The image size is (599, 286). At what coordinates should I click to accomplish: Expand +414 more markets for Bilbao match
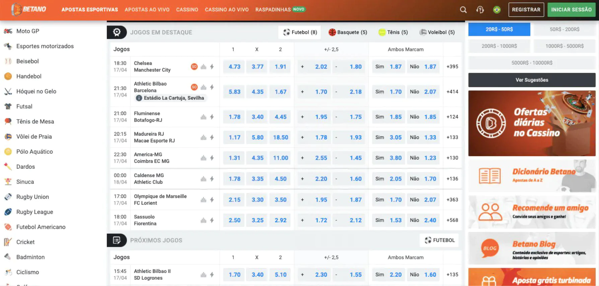pos(452,92)
